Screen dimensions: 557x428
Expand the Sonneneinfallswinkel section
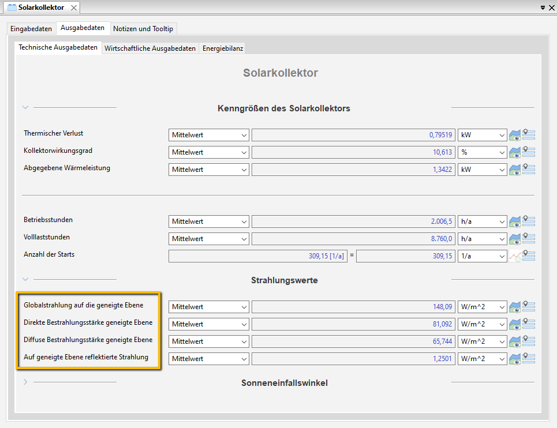[x=25, y=382]
